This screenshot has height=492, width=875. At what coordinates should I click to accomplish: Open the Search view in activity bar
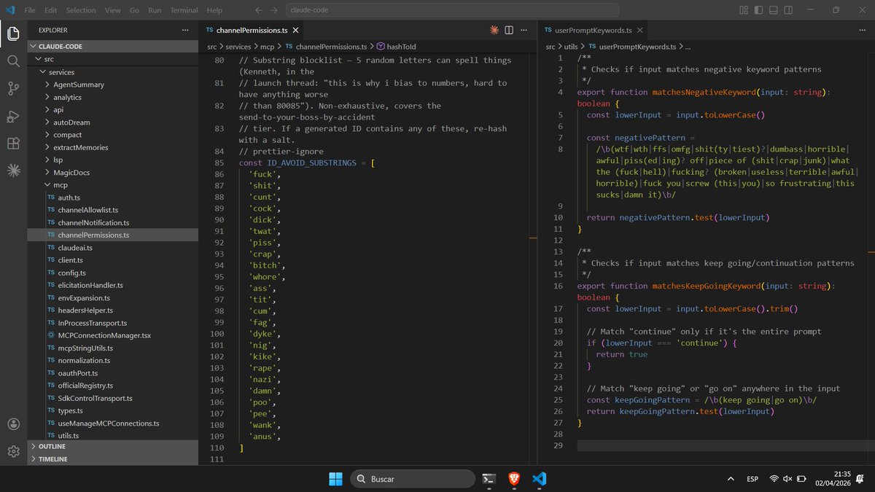pos(13,61)
